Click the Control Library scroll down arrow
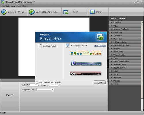The image size is (144, 115). point(142,110)
